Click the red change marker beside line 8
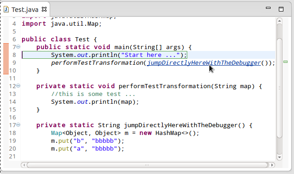 pyautogui.click(x=6, y=55)
